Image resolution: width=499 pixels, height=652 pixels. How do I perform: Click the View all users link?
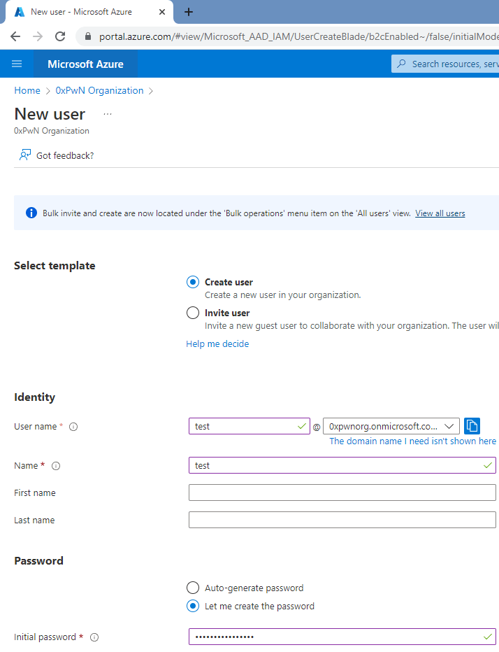coord(440,213)
